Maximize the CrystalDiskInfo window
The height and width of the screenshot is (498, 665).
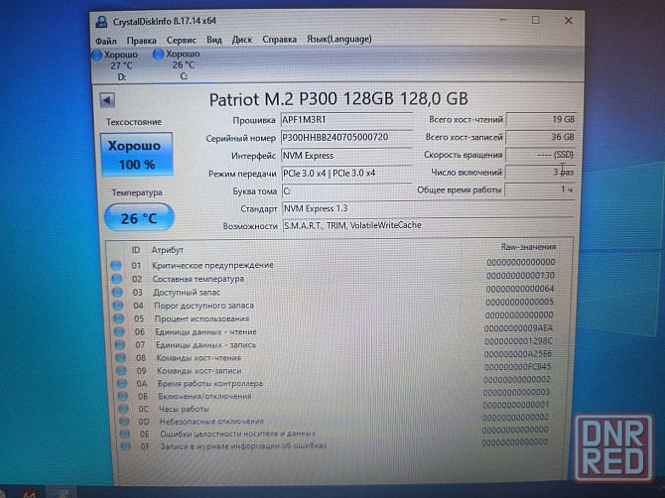(536, 21)
